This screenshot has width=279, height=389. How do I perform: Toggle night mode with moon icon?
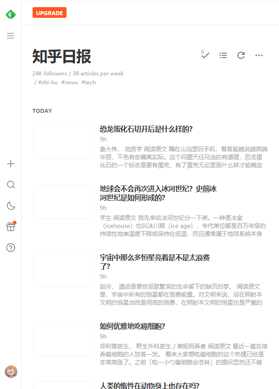tap(11, 206)
